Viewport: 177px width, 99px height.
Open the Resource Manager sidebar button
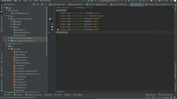[x=2, y=24]
